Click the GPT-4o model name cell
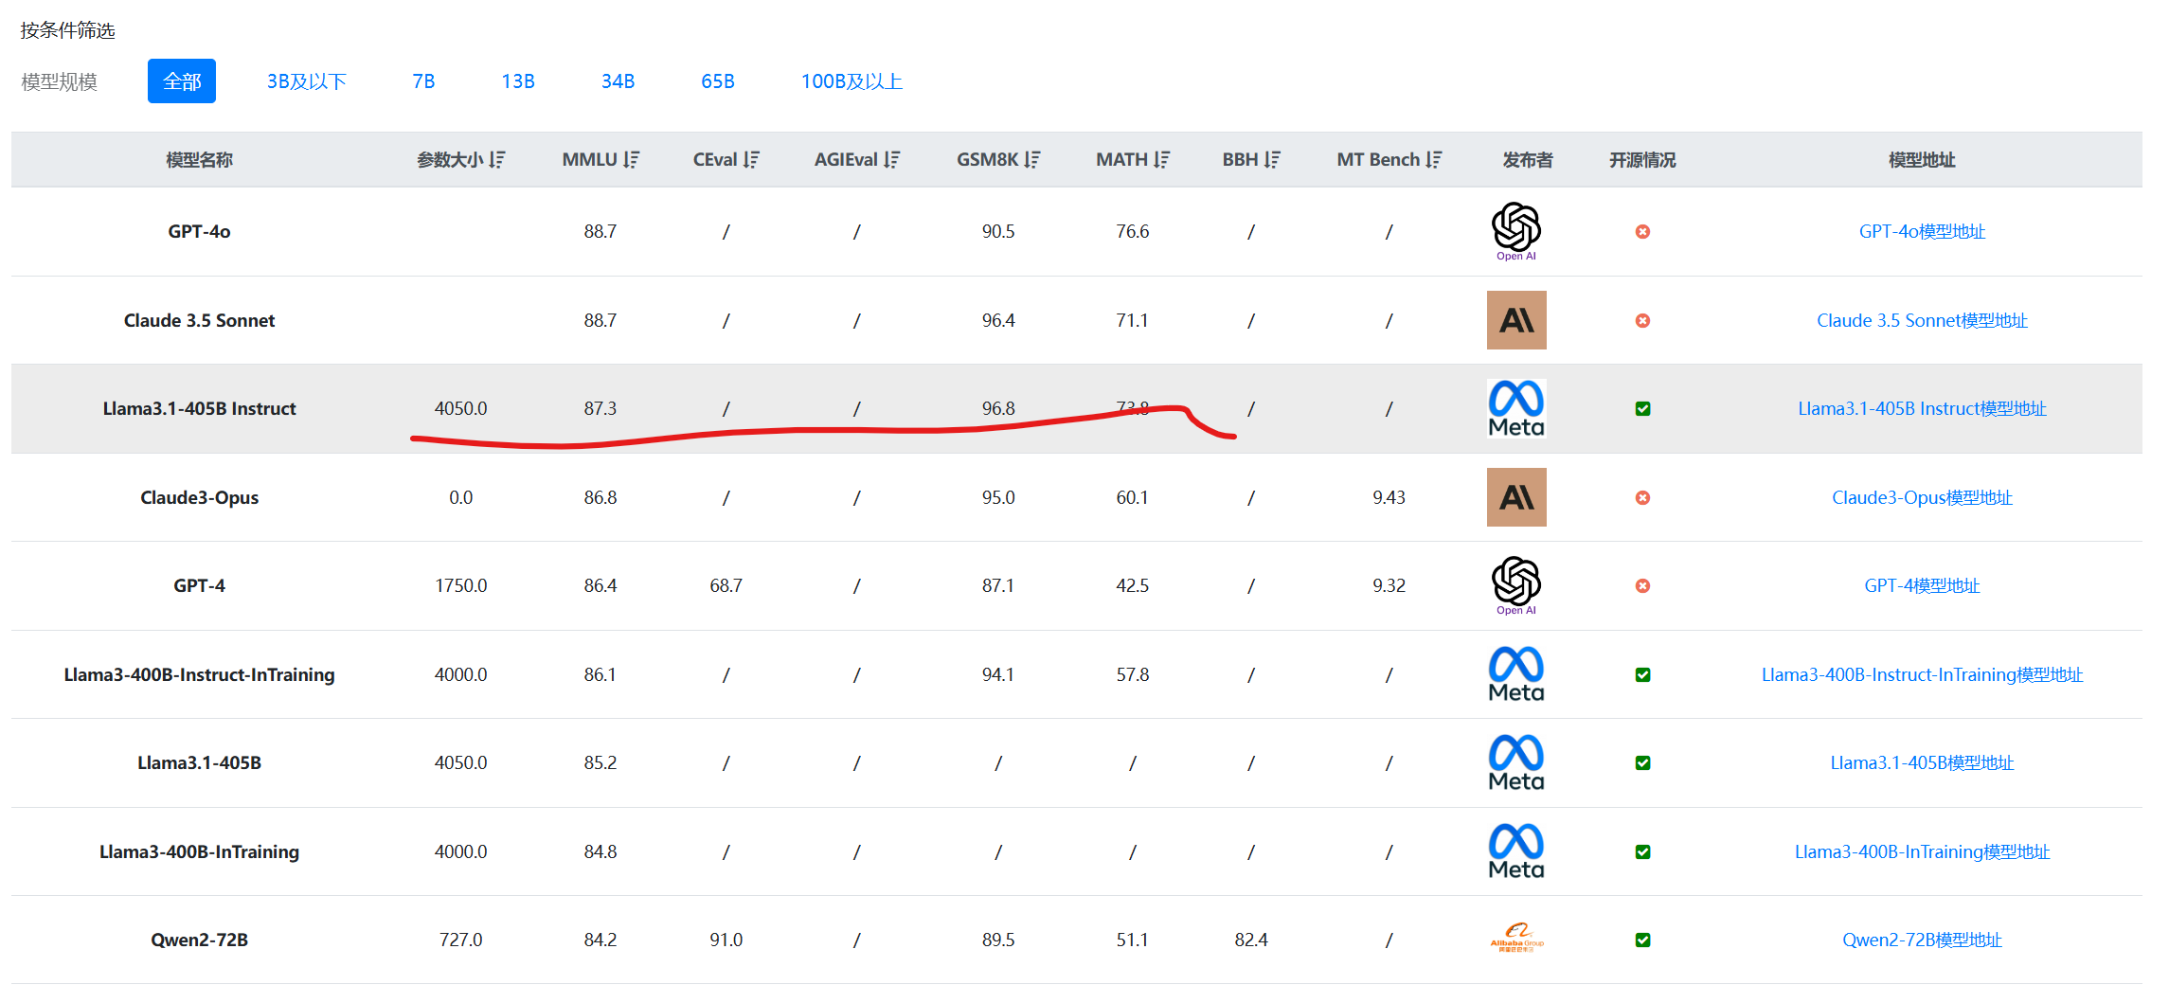Screen dimensions: 2169x985 click(199, 231)
